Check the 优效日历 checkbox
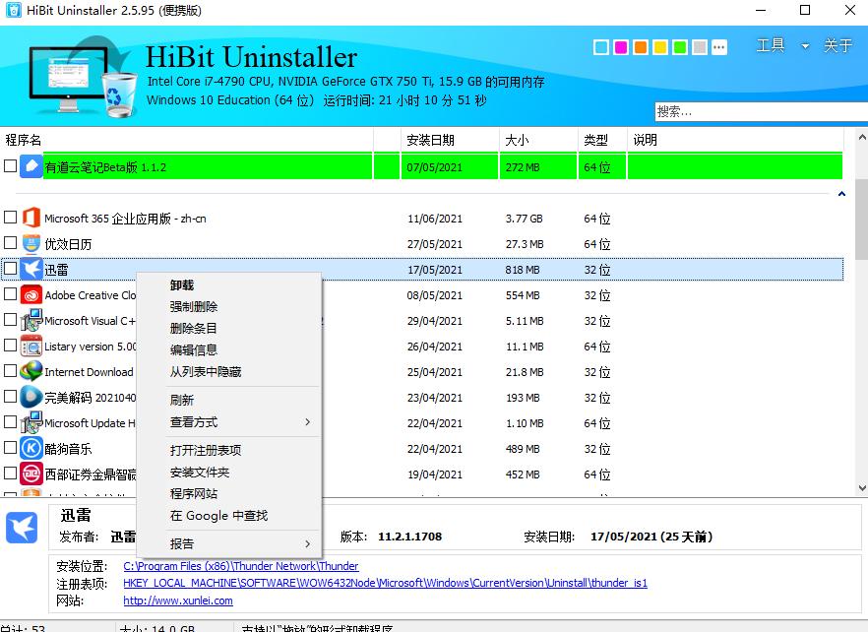This screenshot has width=868, height=632. [x=10, y=243]
